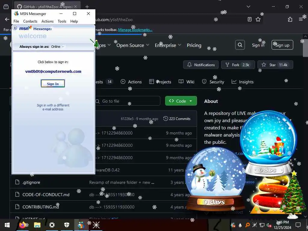Switch to MSN Messenger taskbar icon

tap(81, 225)
